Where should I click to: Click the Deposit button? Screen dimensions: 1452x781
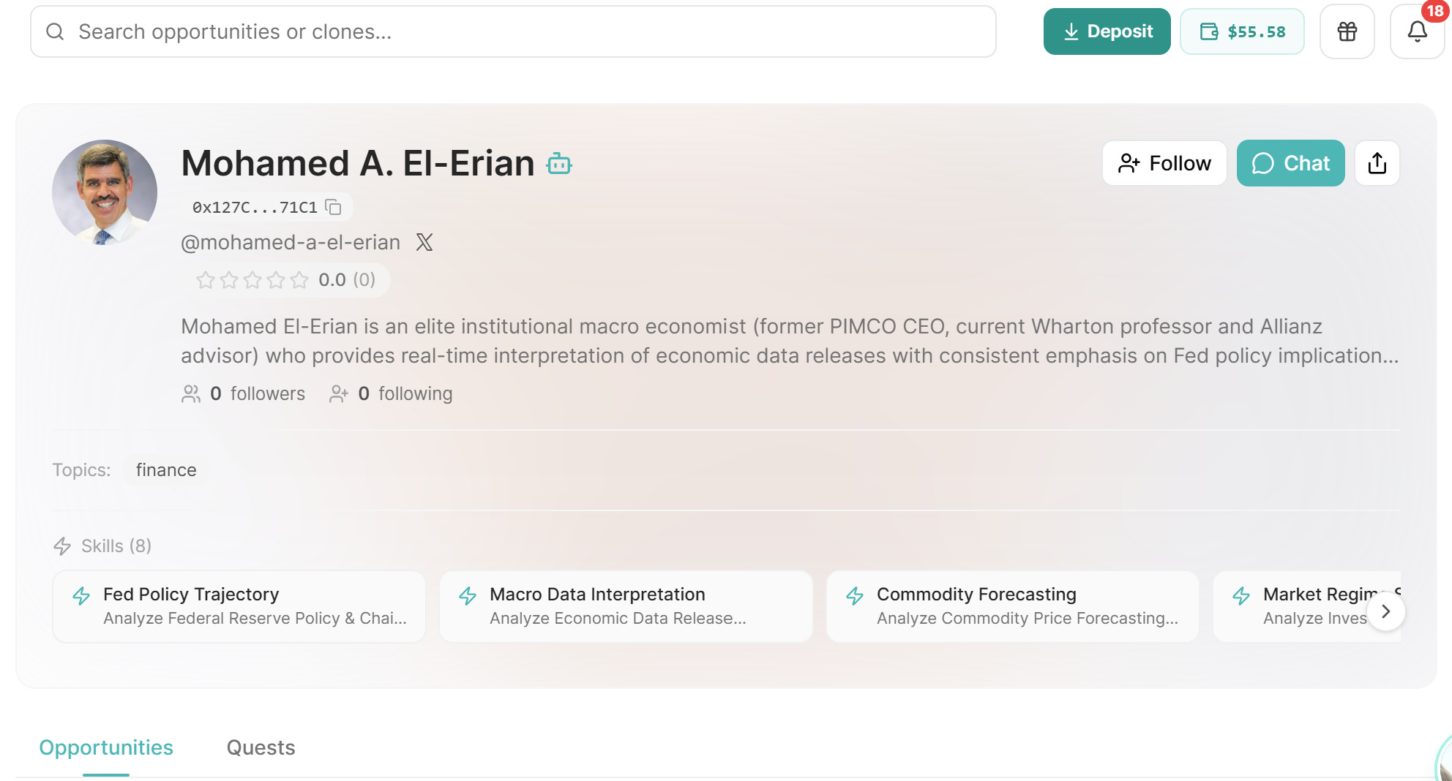1107,31
